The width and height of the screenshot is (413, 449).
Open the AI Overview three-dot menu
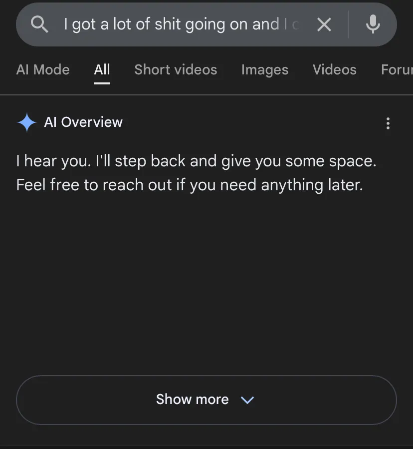coord(388,123)
